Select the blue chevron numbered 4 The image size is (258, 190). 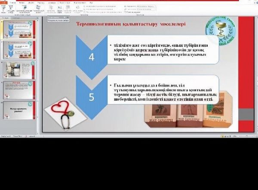click(x=91, y=56)
